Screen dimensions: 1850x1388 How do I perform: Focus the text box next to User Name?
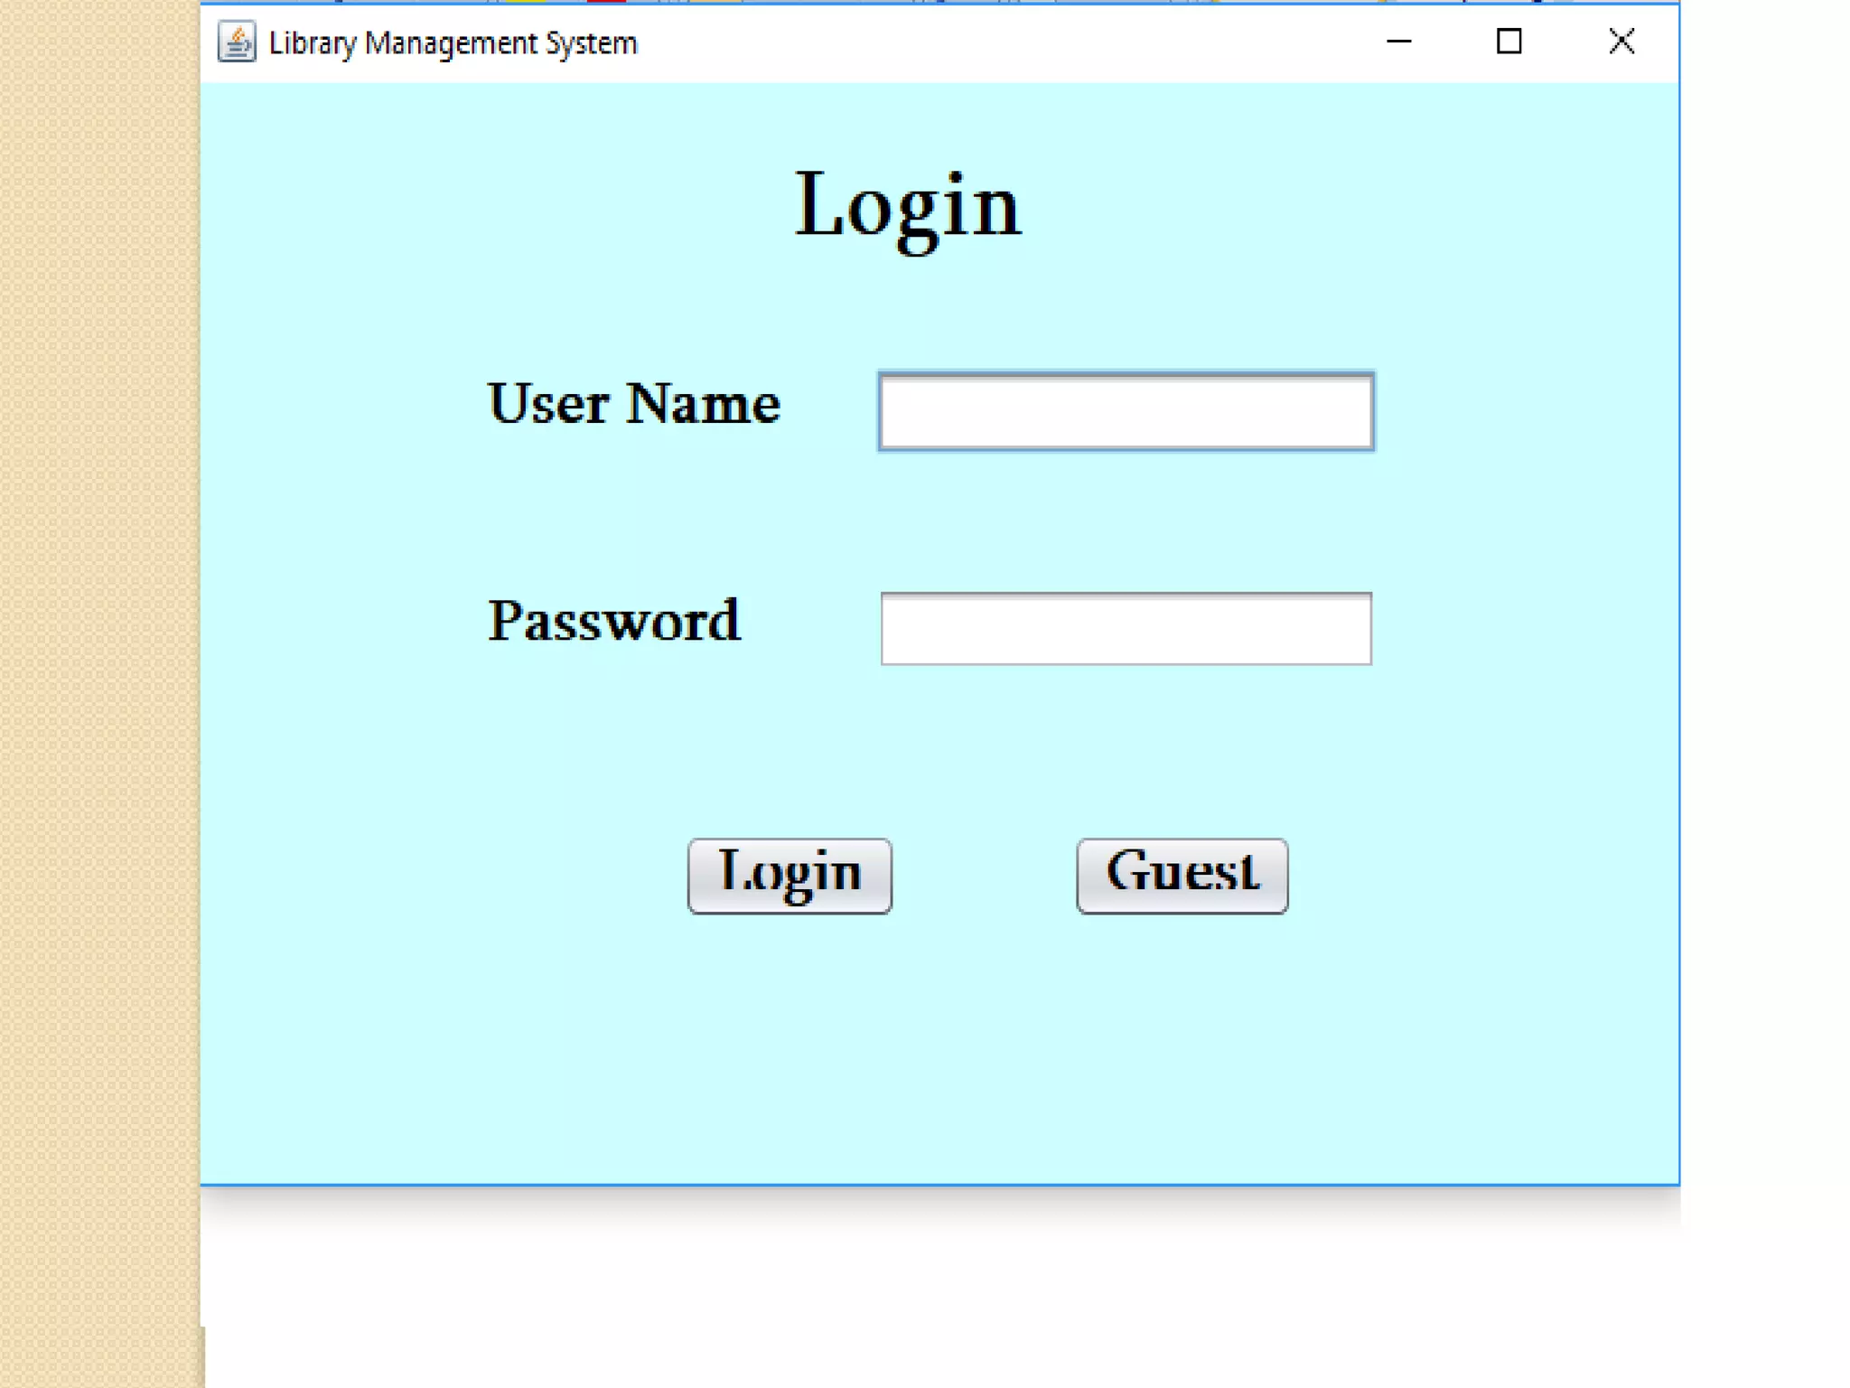coord(1126,412)
